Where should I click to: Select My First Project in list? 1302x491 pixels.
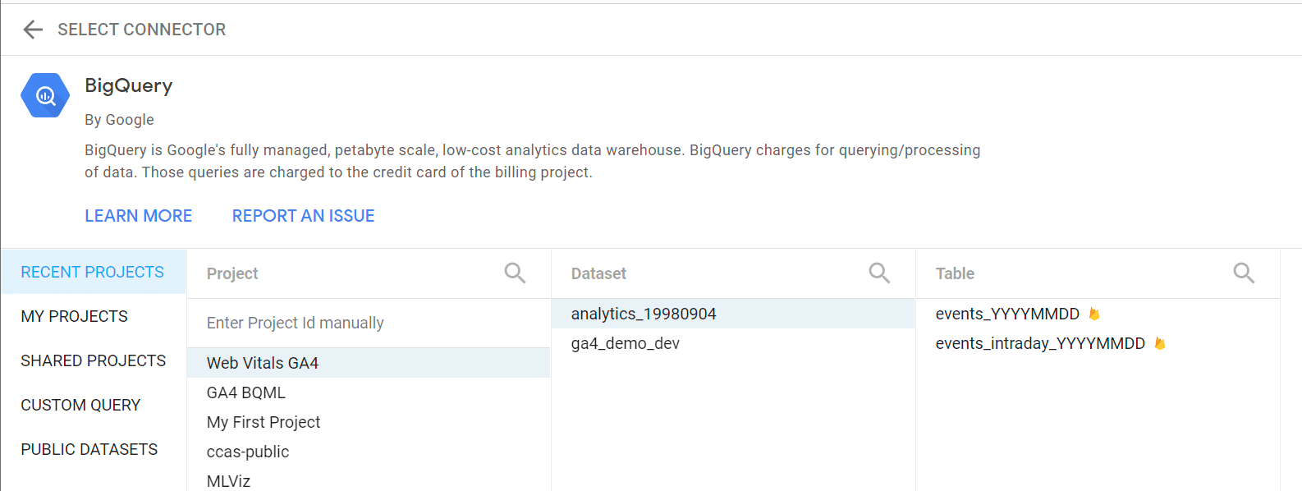coord(264,422)
